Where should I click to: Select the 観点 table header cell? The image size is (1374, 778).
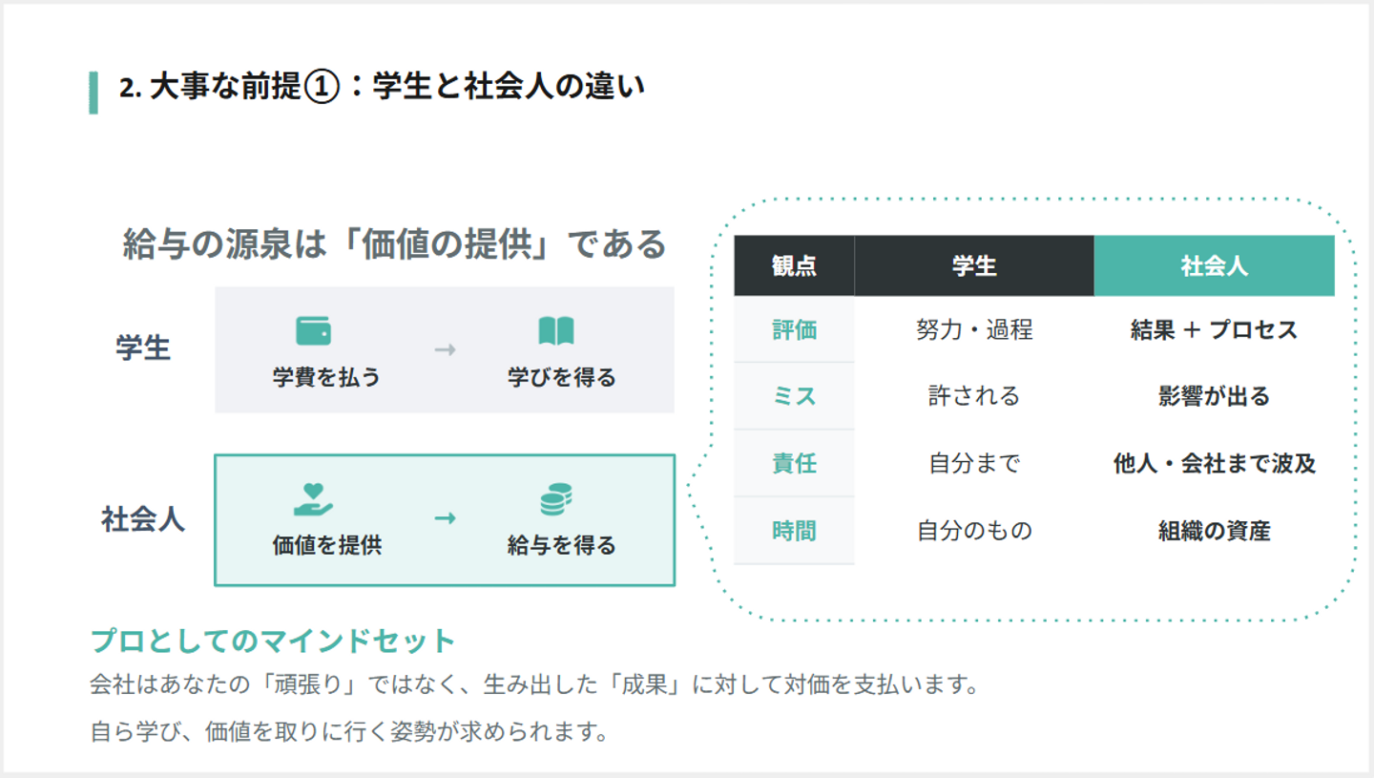[794, 265]
